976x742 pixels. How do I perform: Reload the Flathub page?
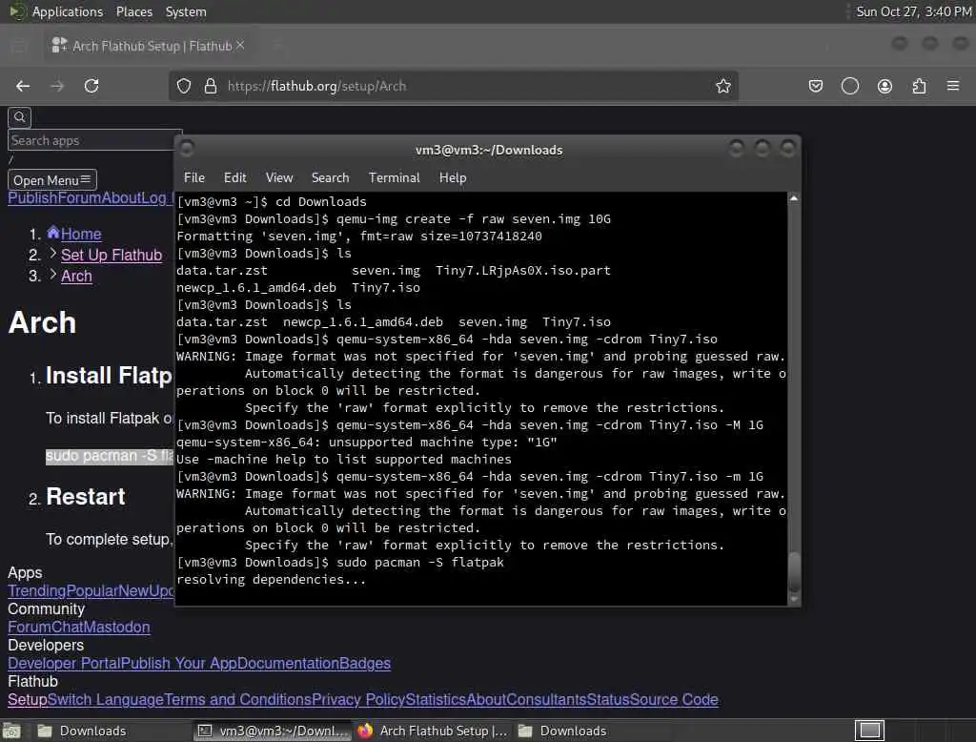click(x=91, y=86)
